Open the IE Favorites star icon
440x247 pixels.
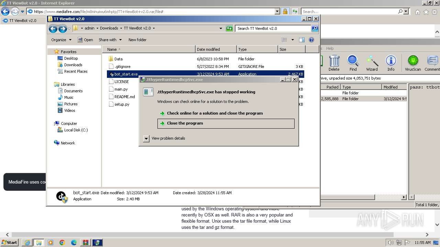click(426, 12)
